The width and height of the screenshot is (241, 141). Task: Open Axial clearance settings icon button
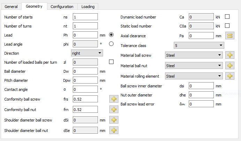[x=230, y=36]
